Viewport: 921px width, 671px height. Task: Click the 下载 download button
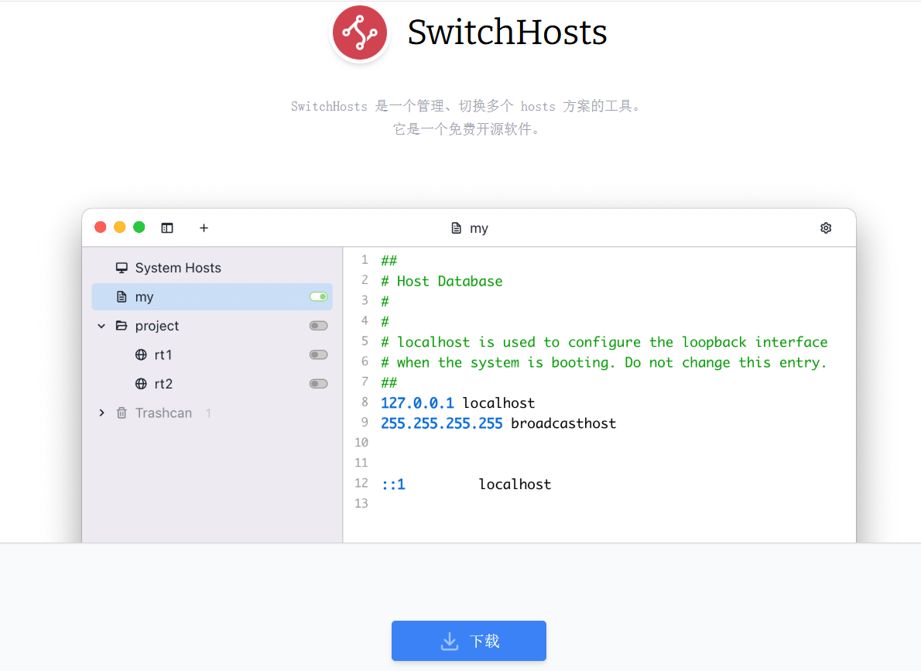coord(468,641)
